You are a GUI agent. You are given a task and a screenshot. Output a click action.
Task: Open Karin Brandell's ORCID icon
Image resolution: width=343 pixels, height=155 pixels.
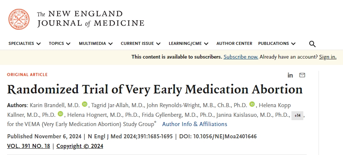click(85, 104)
